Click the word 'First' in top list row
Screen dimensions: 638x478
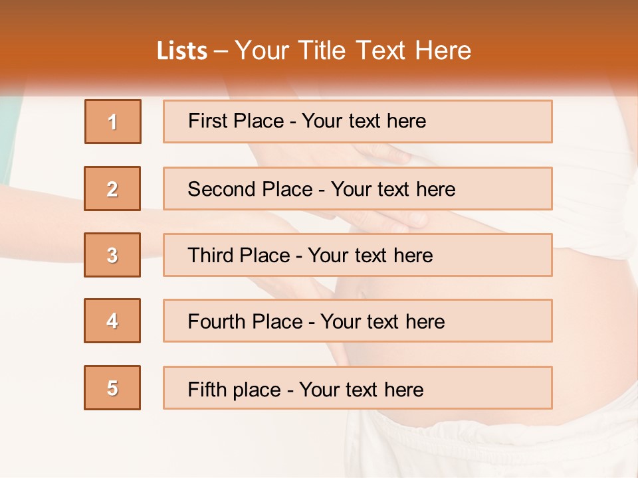point(204,121)
